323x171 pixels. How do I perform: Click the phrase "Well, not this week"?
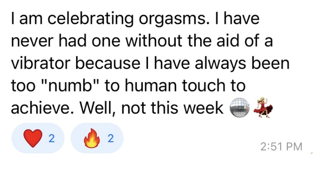point(151,108)
